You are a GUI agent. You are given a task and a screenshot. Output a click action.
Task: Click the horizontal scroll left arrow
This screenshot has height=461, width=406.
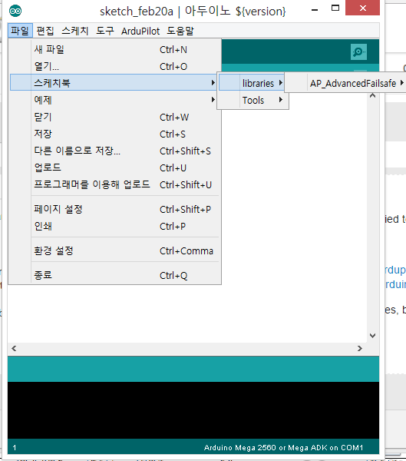click(14, 349)
